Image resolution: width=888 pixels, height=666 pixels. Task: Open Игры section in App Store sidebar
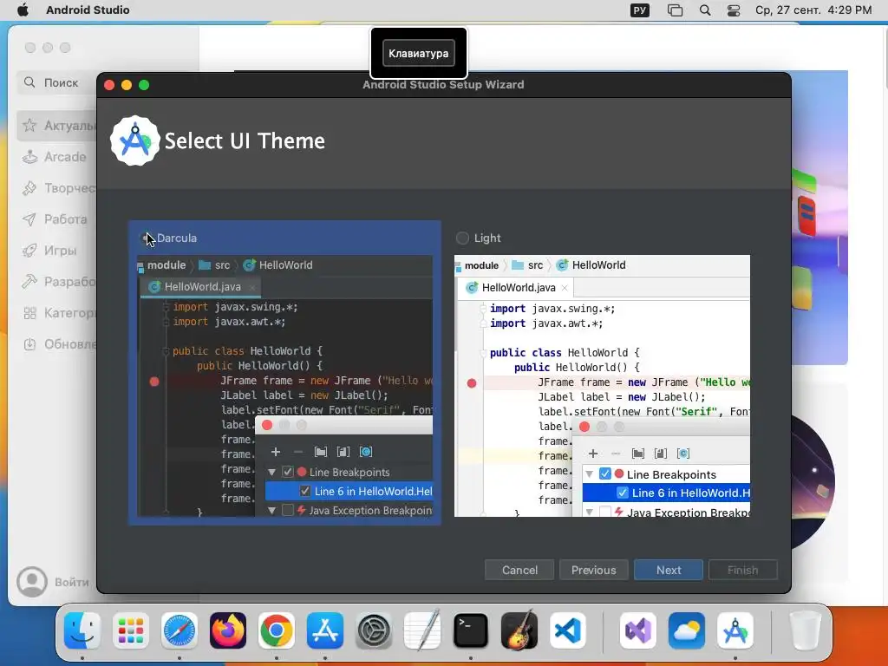click(56, 251)
